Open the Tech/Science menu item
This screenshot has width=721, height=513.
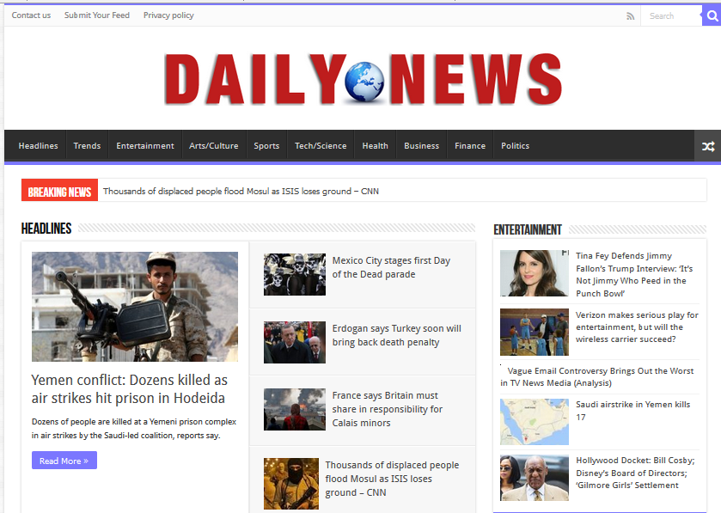tap(321, 146)
